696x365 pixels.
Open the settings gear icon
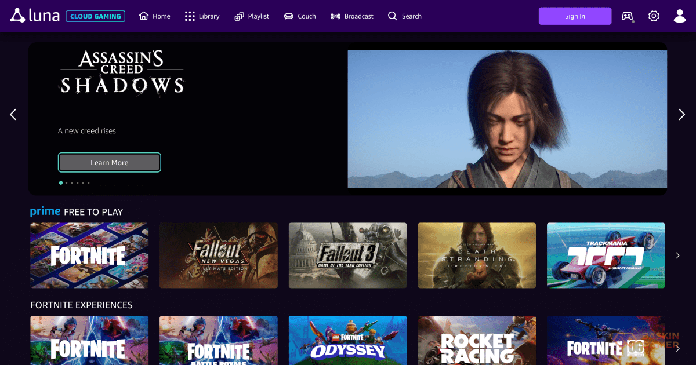coord(654,16)
